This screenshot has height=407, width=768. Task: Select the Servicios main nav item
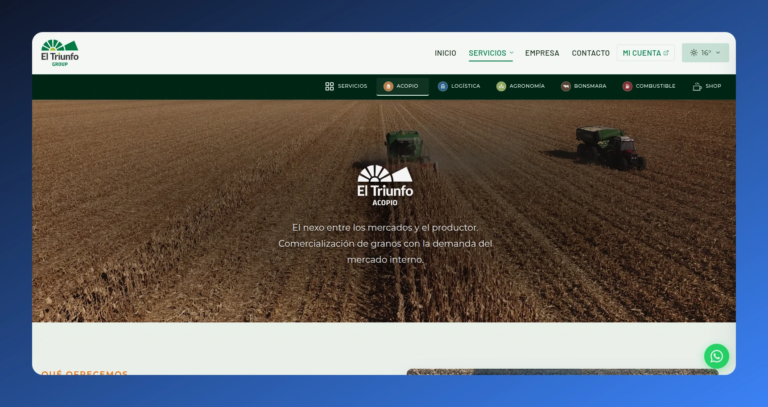point(491,53)
